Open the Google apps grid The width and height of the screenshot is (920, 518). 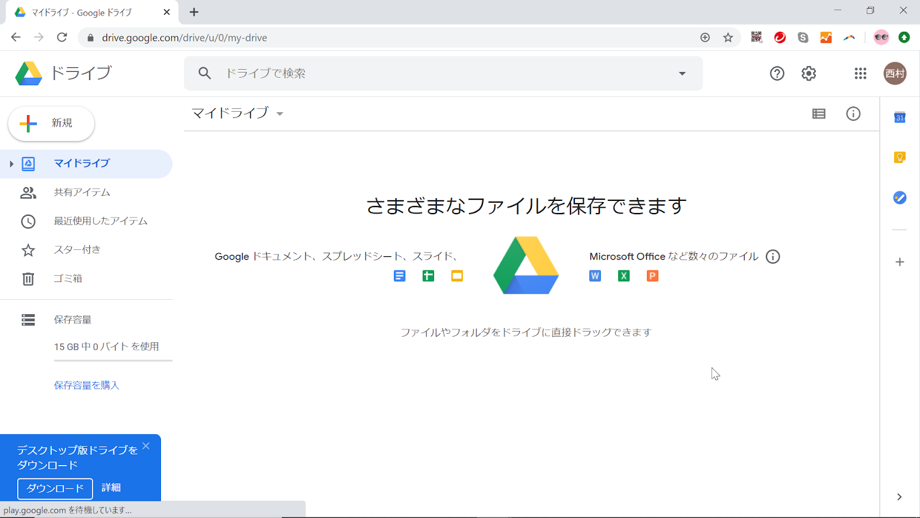coord(860,73)
